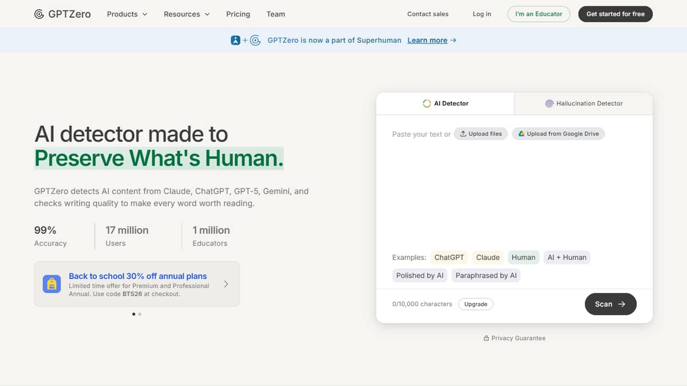Click the Upload files button
This screenshot has width=687, height=386.
coord(481,134)
